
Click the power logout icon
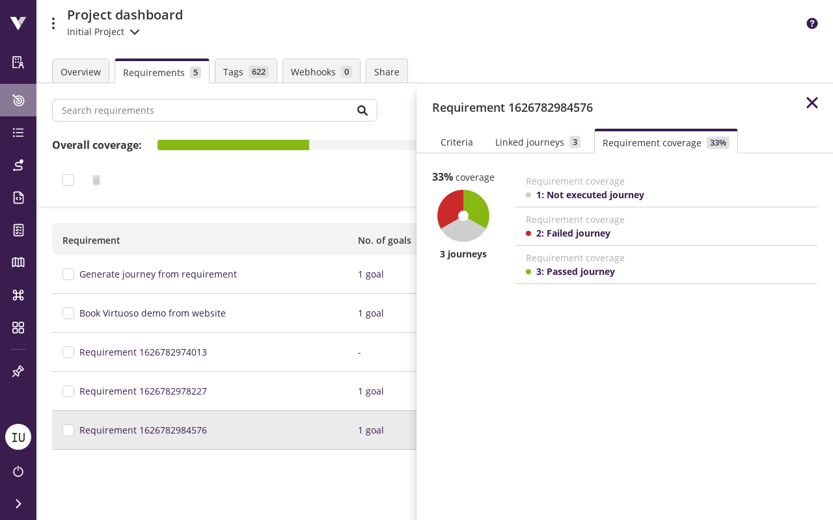[x=18, y=471]
